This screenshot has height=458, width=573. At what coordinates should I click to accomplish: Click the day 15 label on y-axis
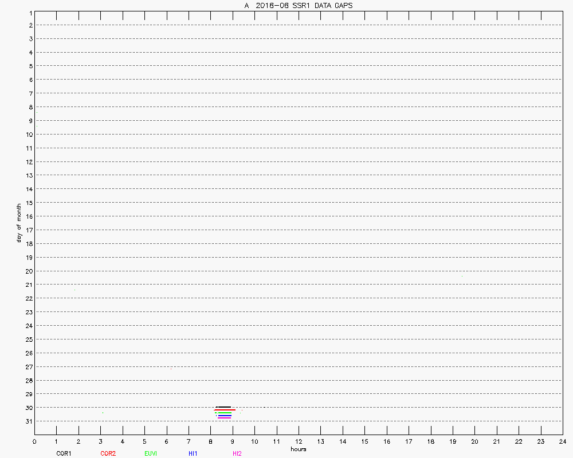[x=28, y=203]
